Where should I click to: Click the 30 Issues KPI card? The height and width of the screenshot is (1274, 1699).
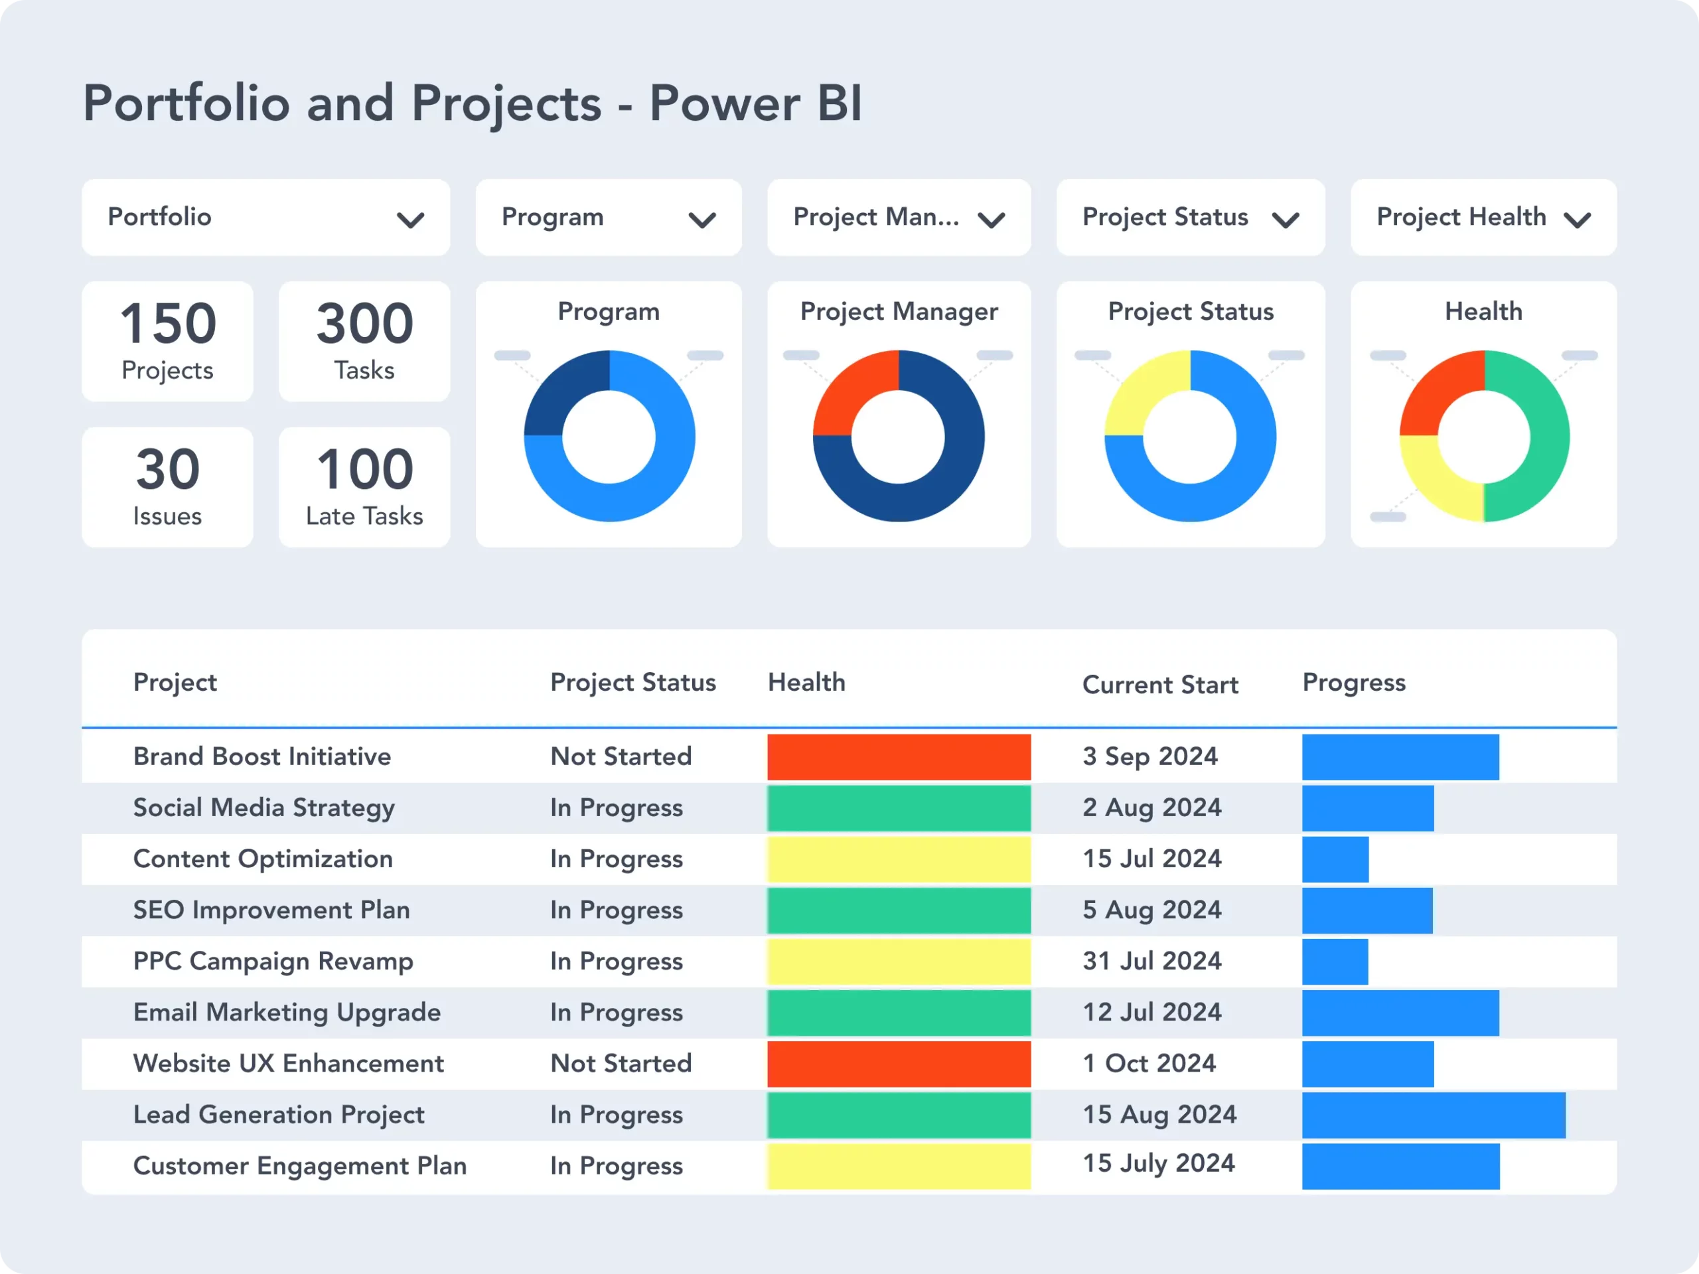tap(167, 487)
